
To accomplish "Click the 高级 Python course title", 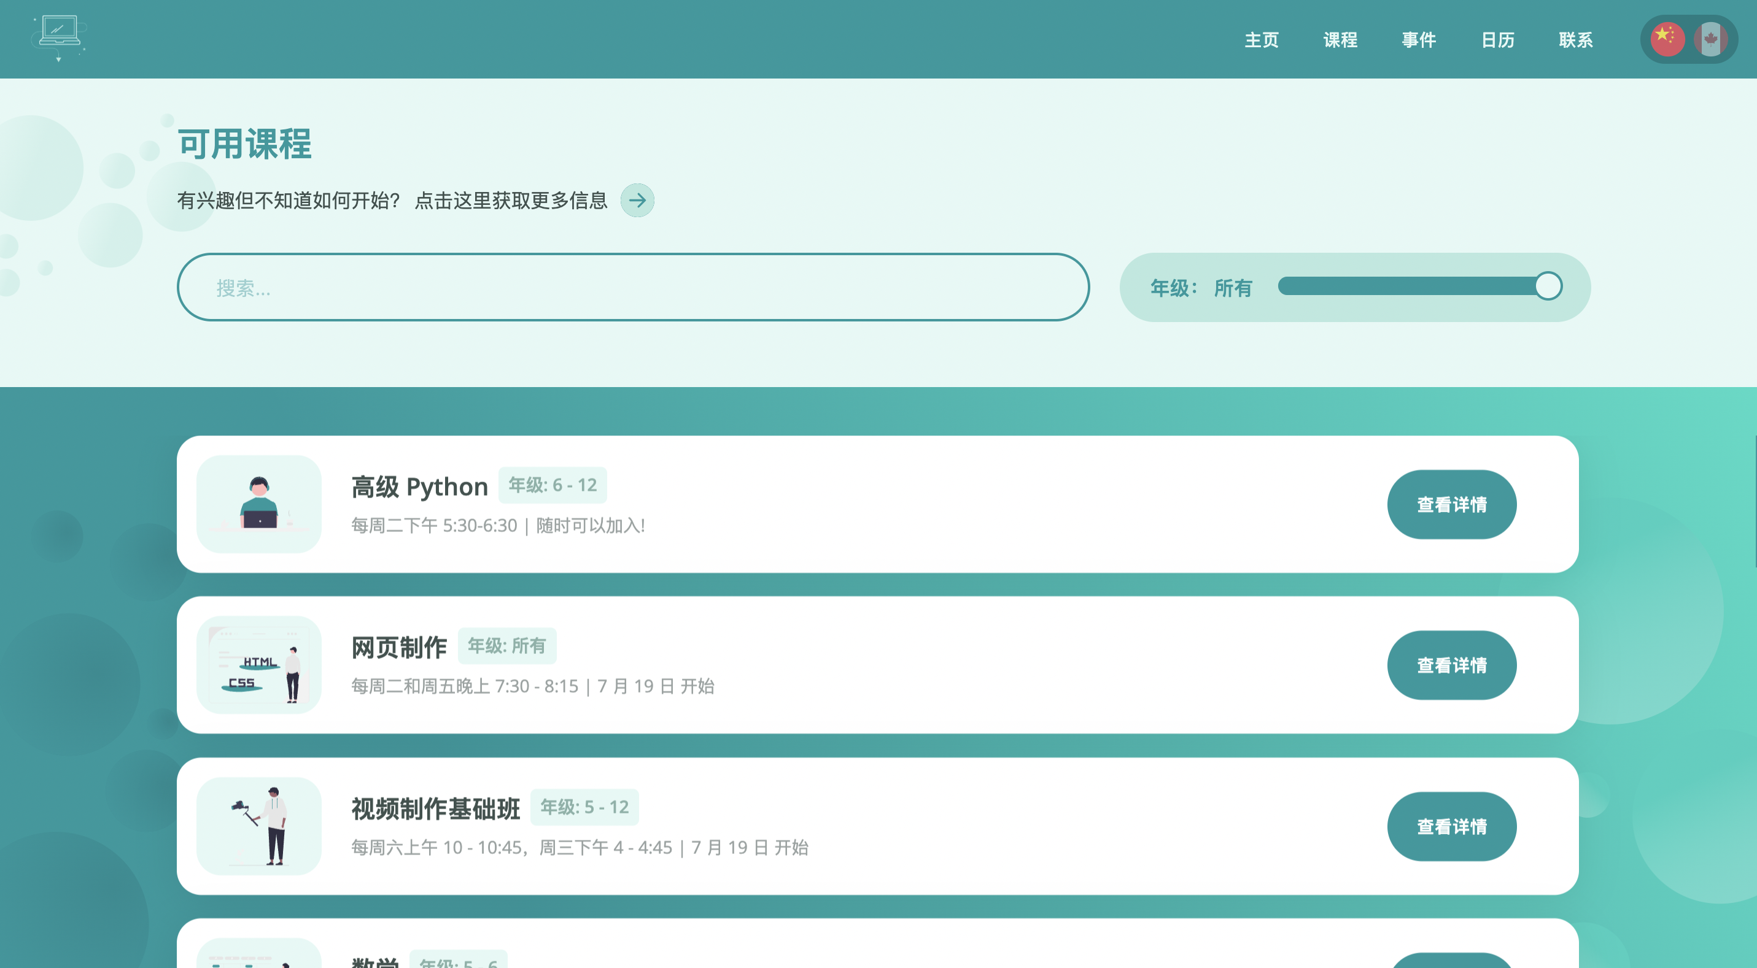I will coord(419,486).
